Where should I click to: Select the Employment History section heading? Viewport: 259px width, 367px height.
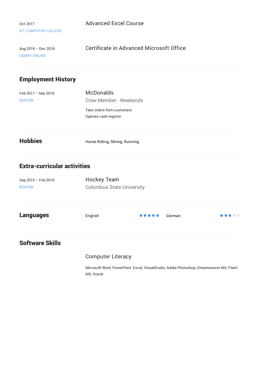tap(47, 79)
